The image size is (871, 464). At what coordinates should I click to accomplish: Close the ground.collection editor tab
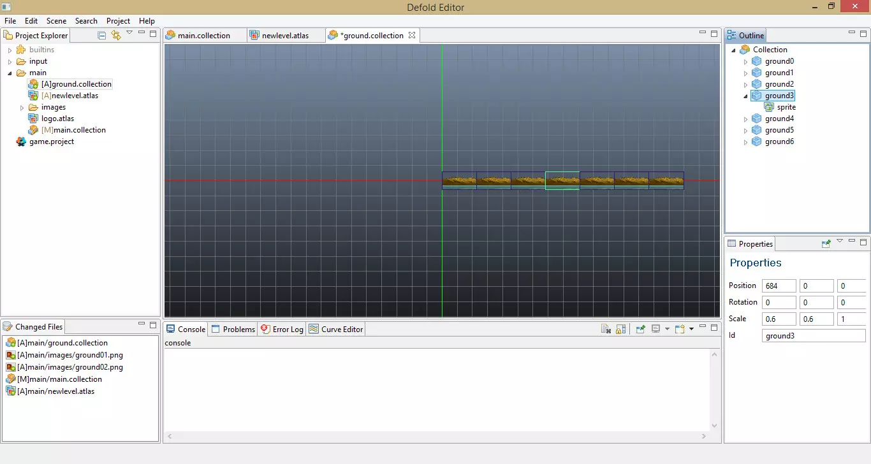click(x=412, y=35)
